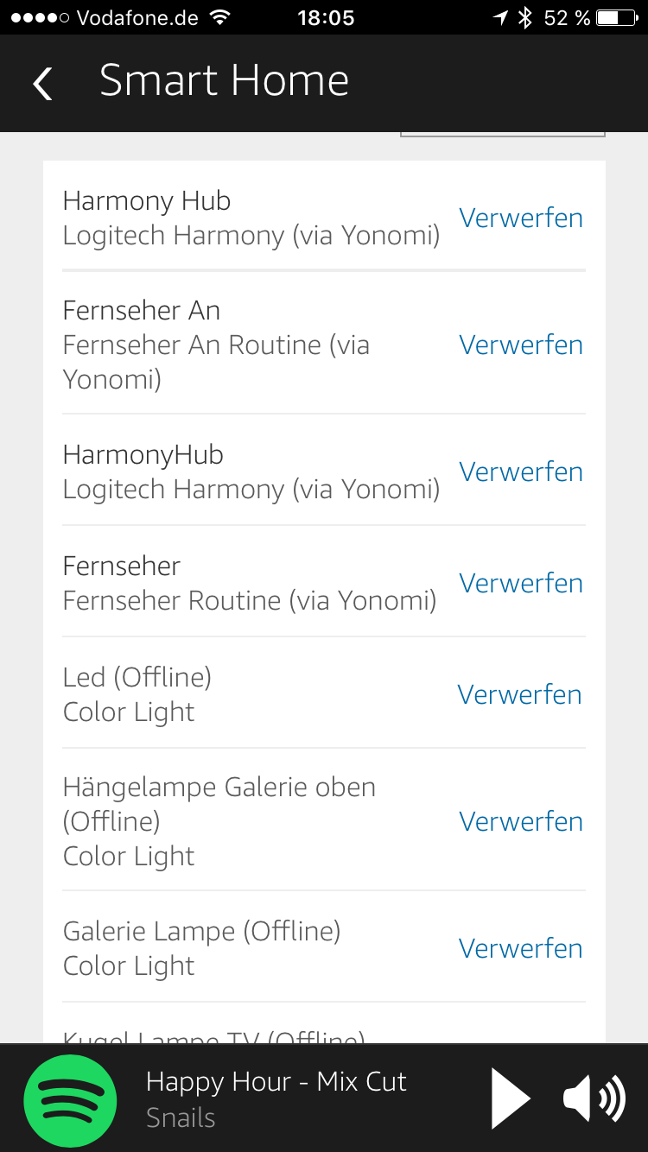The image size is (648, 1152).
Task: Tap the battery icon in status bar
Action: point(619,17)
